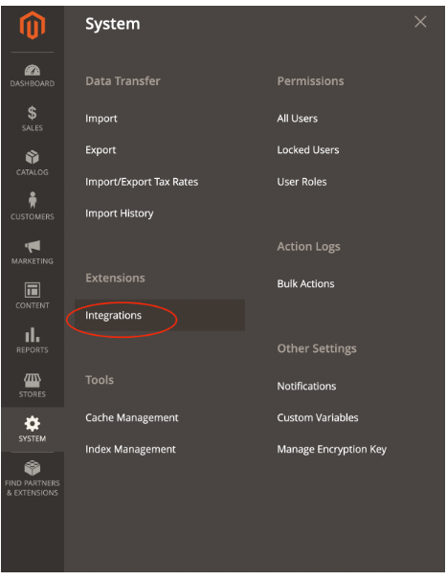Viewport: 447px width, 580px height.
Task: Open the Catalog box icon
Action: [x=33, y=157]
